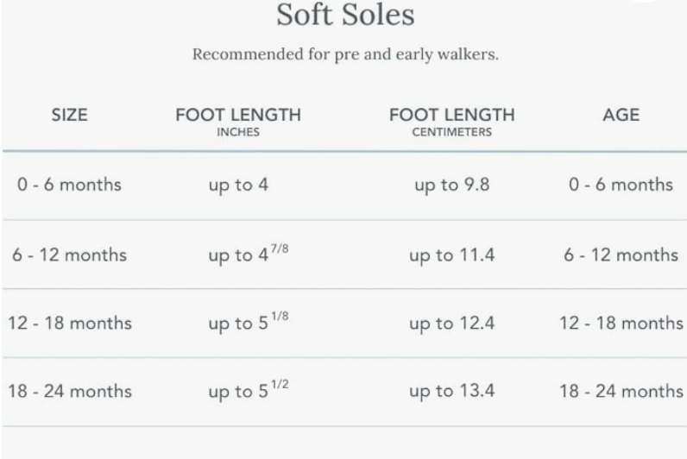The image size is (687, 459).
Task: Click '6 - 12 months' in the Size column
Action: coord(70,255)
